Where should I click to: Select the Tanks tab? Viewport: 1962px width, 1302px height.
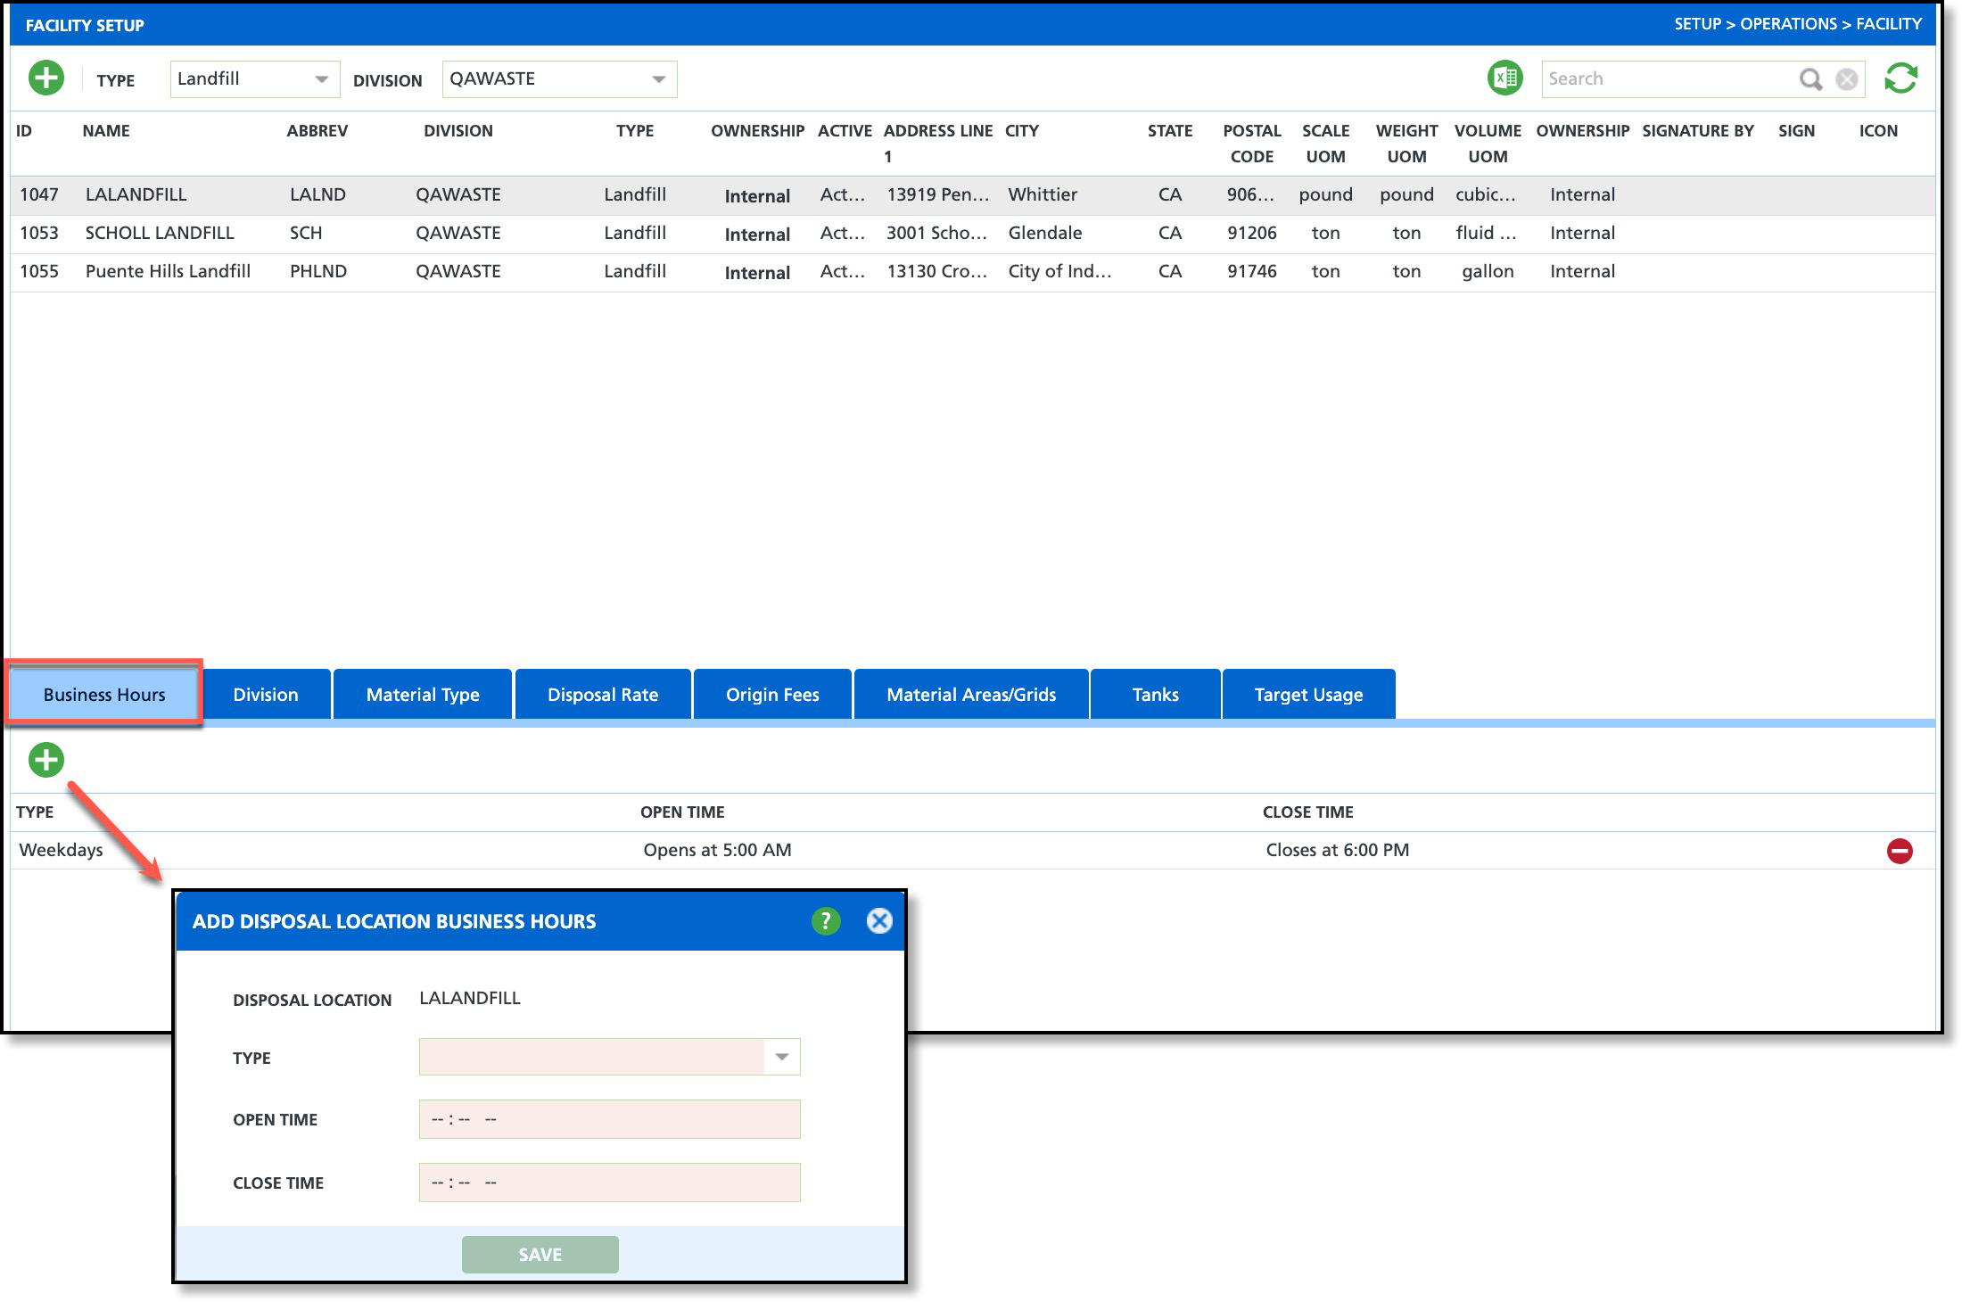point(1155,695)
